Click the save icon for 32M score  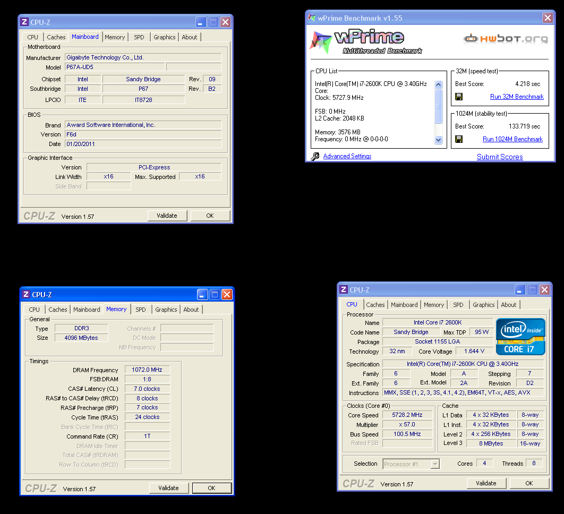(x=459, y=97)
